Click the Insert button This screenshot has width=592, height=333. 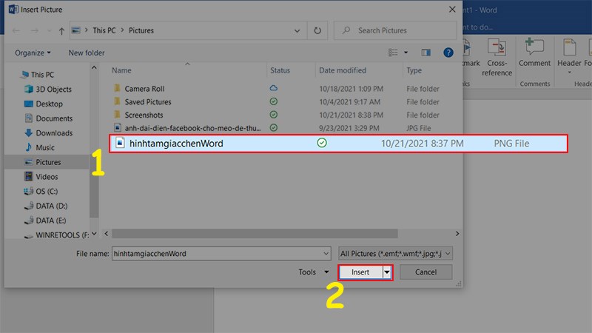tap(360, 272)
